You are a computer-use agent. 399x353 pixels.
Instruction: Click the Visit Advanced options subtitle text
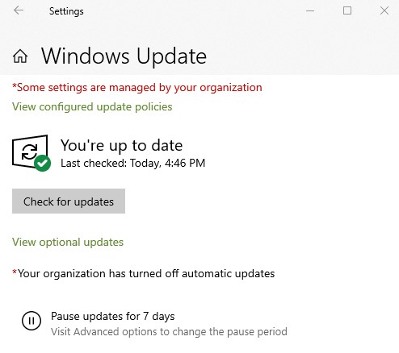169,332
